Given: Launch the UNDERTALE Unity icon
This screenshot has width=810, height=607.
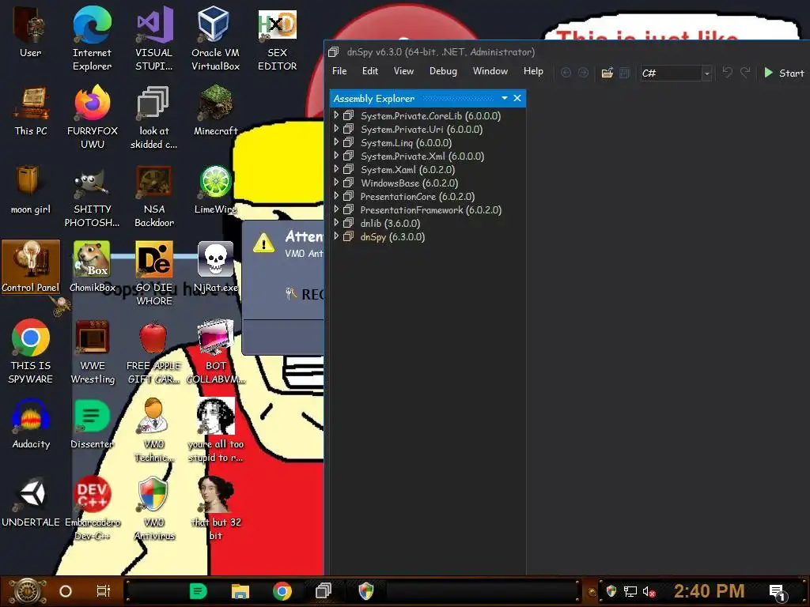Looking at the screenshot, I should 31,502.
